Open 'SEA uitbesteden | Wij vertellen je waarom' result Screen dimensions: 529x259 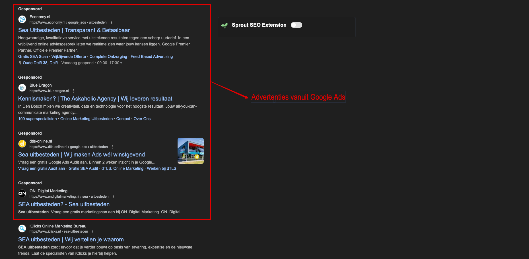[x=71, y=239]
